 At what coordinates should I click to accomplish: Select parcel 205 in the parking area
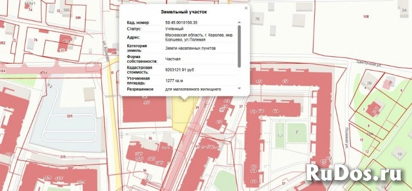(x=70, y=116)
